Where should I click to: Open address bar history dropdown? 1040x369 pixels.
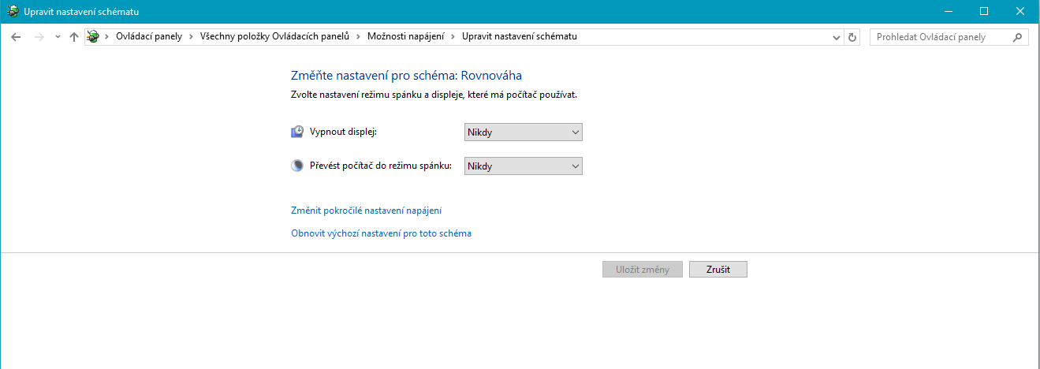(837, 37)
